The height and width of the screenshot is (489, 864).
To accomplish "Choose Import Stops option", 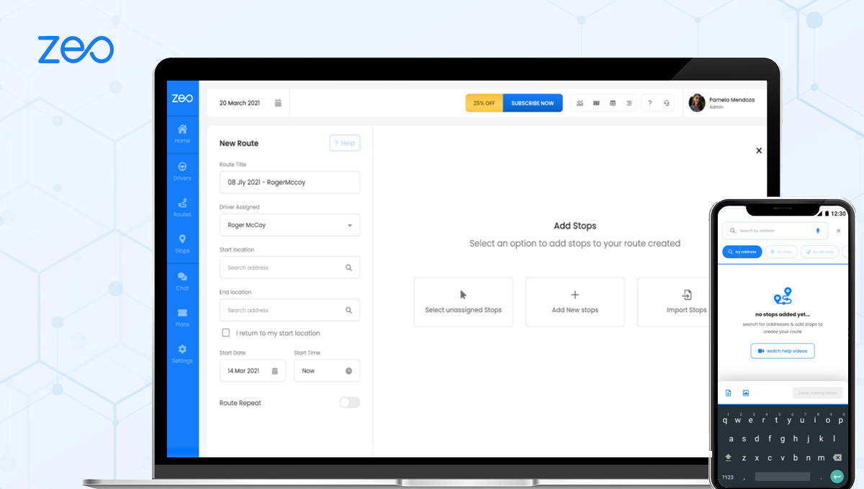I will tap(673, 302).
